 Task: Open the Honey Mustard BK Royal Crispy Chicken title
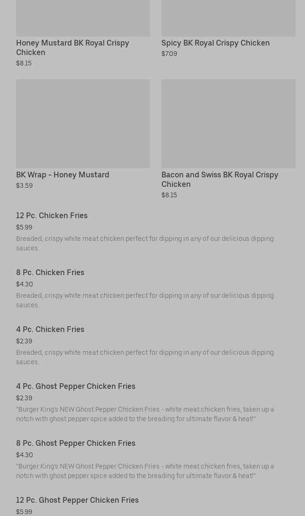coord(72,47)
